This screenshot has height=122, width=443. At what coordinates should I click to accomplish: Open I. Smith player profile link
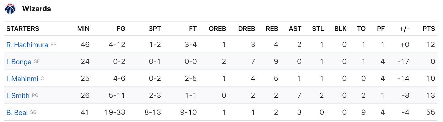(x=18, y=96)
